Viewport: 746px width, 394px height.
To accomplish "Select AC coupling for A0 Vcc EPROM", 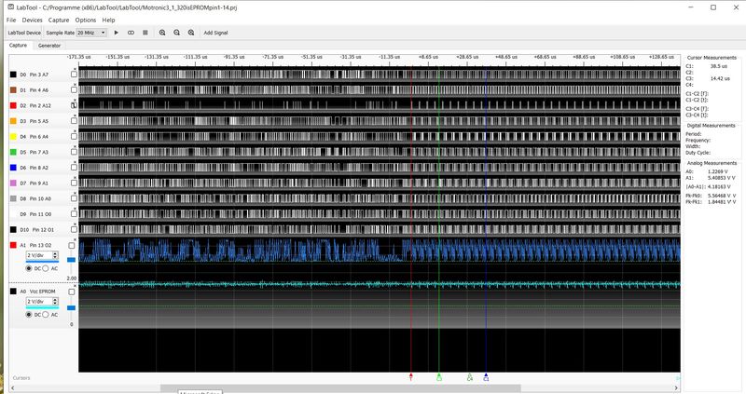I will pyautogui.click(x=46, y=315).
